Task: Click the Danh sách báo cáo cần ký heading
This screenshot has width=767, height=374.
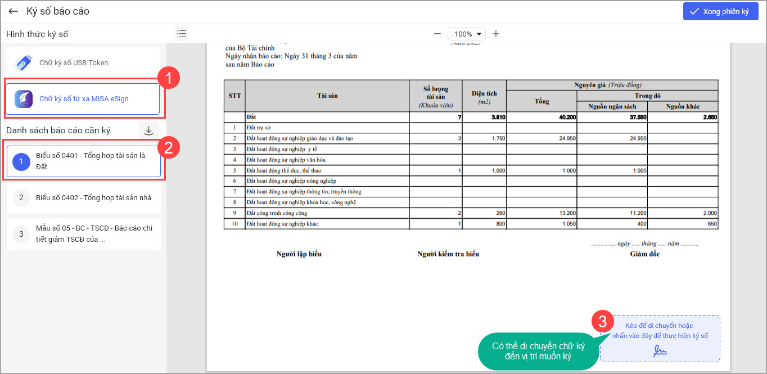Action: point(58,130)
